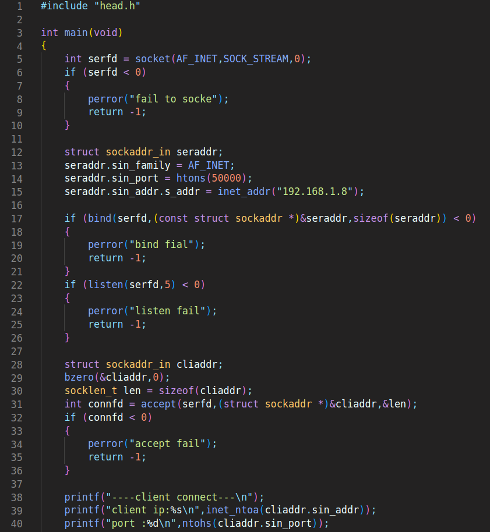The image size is (490, 532).
Task: Click line number 17 in the gutter
Action: tap(17, 218)
